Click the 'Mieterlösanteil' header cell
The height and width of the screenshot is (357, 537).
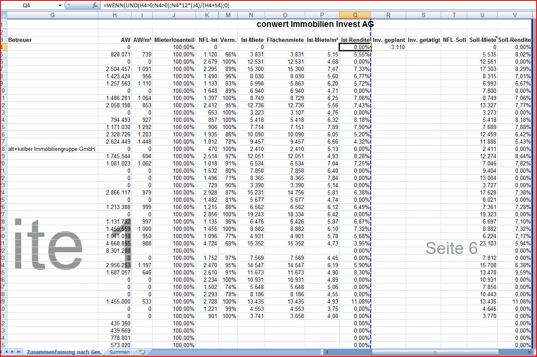[174, 40]
